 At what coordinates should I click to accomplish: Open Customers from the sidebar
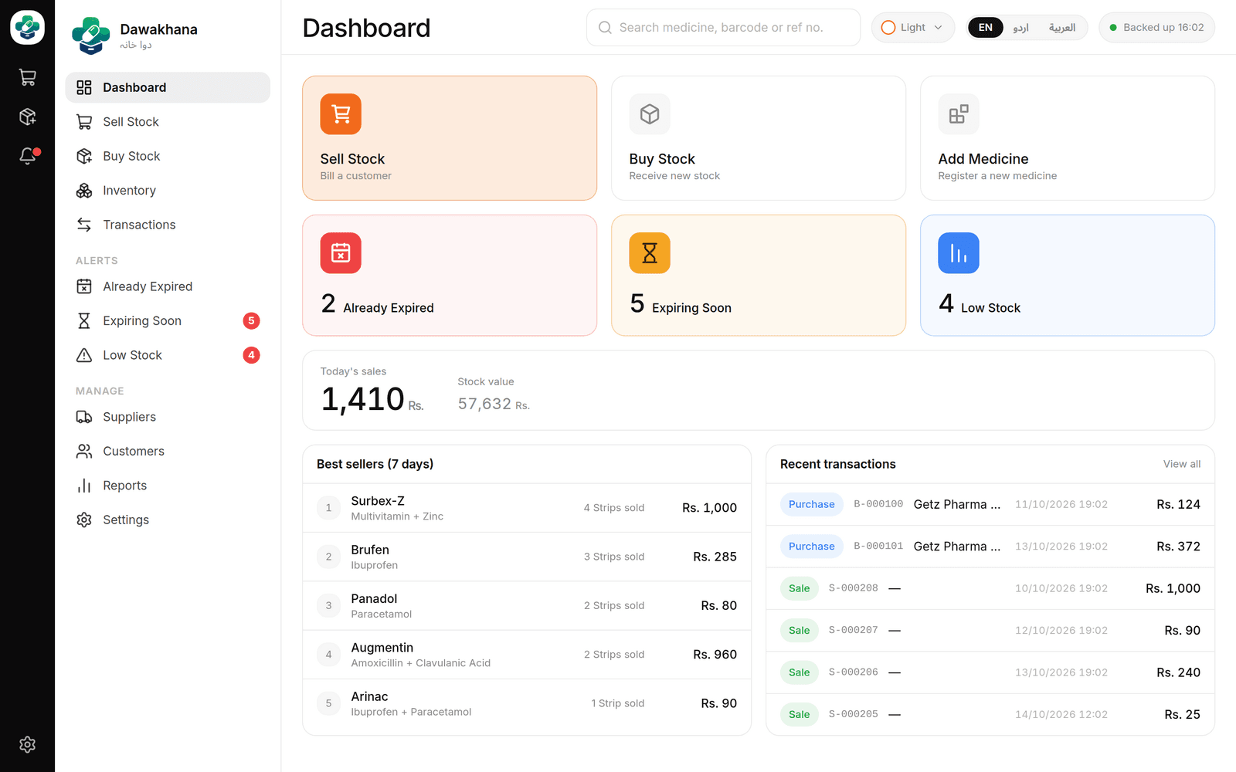click(x=168, y=451)
